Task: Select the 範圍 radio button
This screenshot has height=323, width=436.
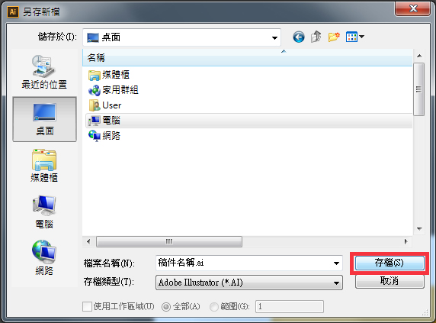Action: pos(214,307)
